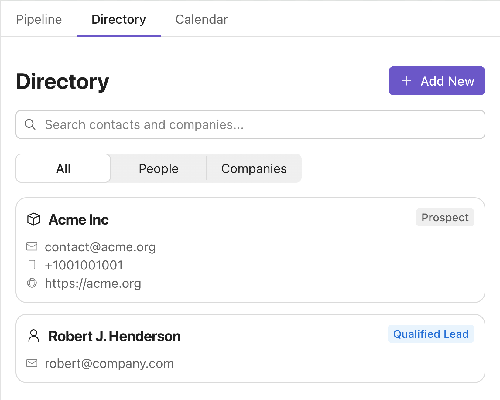The image size is (500, 400).
Task: Open the Robert J. Henderson contact name
Action: click(115, 336)
